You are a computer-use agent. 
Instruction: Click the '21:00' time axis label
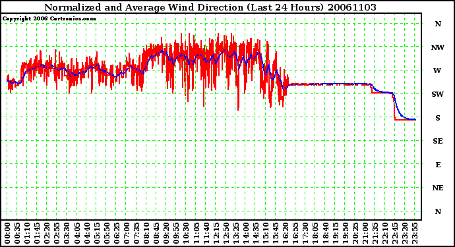[365, 233]
